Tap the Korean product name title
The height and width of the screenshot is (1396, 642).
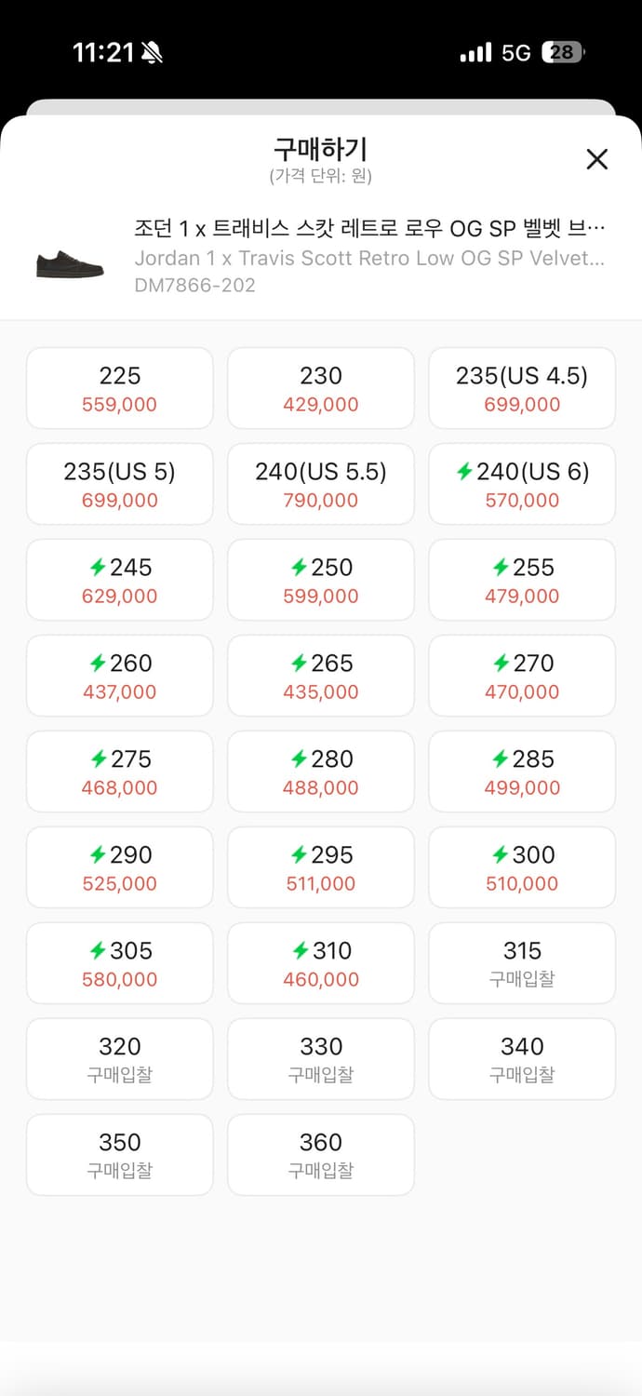pos(369,229)
